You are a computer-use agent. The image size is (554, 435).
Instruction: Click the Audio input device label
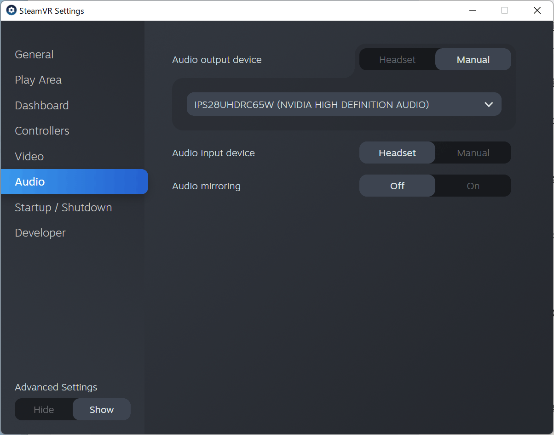tap(214, 153)
